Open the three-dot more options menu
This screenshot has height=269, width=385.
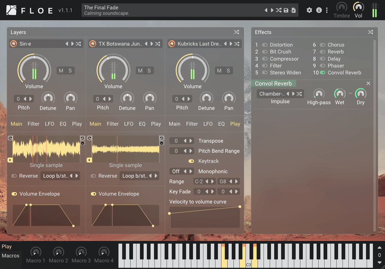tap(327, 10)
